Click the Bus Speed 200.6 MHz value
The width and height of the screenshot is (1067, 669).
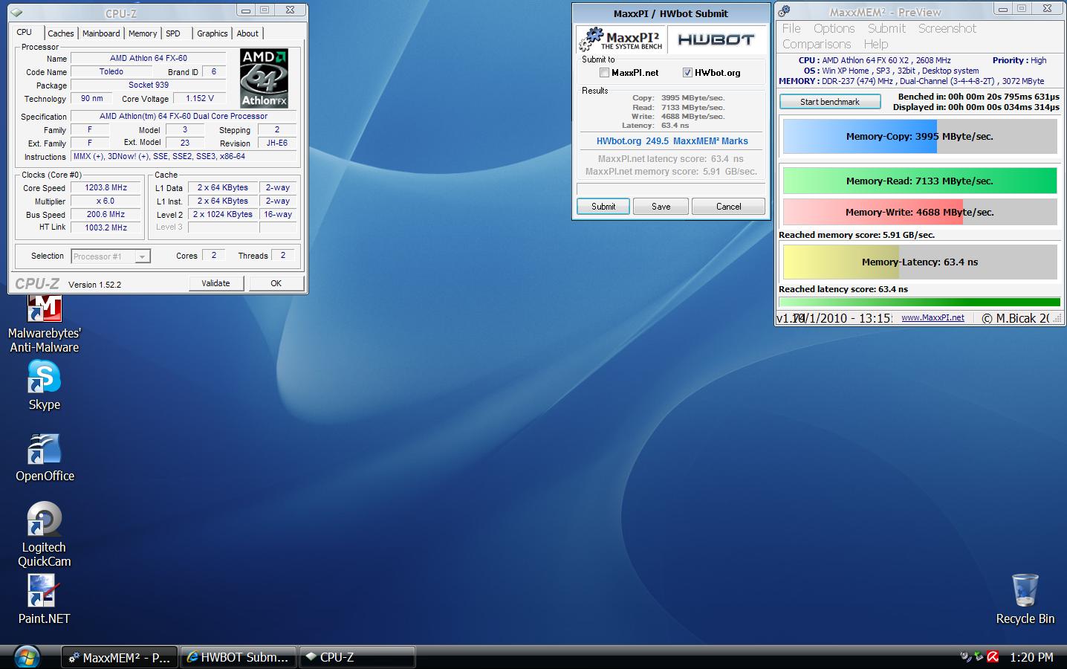point(106,215)
